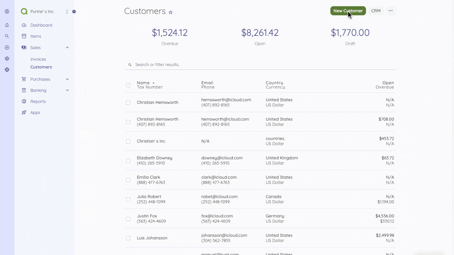The image size is (454, 255).
Task: Click email downey@icloud.com
Action: (222, 158)
